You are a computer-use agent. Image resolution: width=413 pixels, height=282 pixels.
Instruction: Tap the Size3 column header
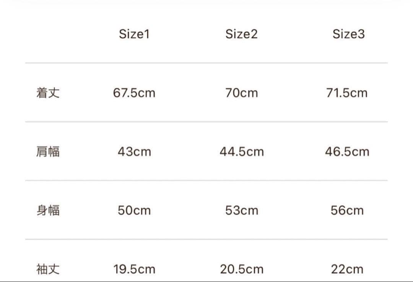[348, 34]
